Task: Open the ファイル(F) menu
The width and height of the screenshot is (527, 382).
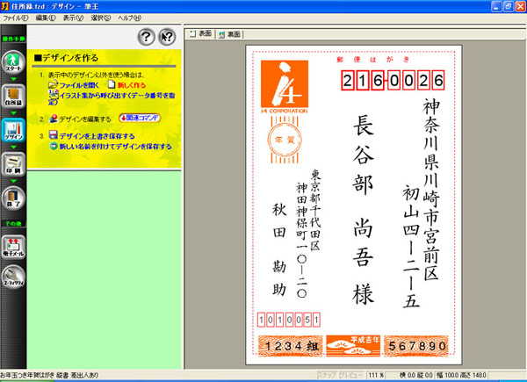Action: 17,18
